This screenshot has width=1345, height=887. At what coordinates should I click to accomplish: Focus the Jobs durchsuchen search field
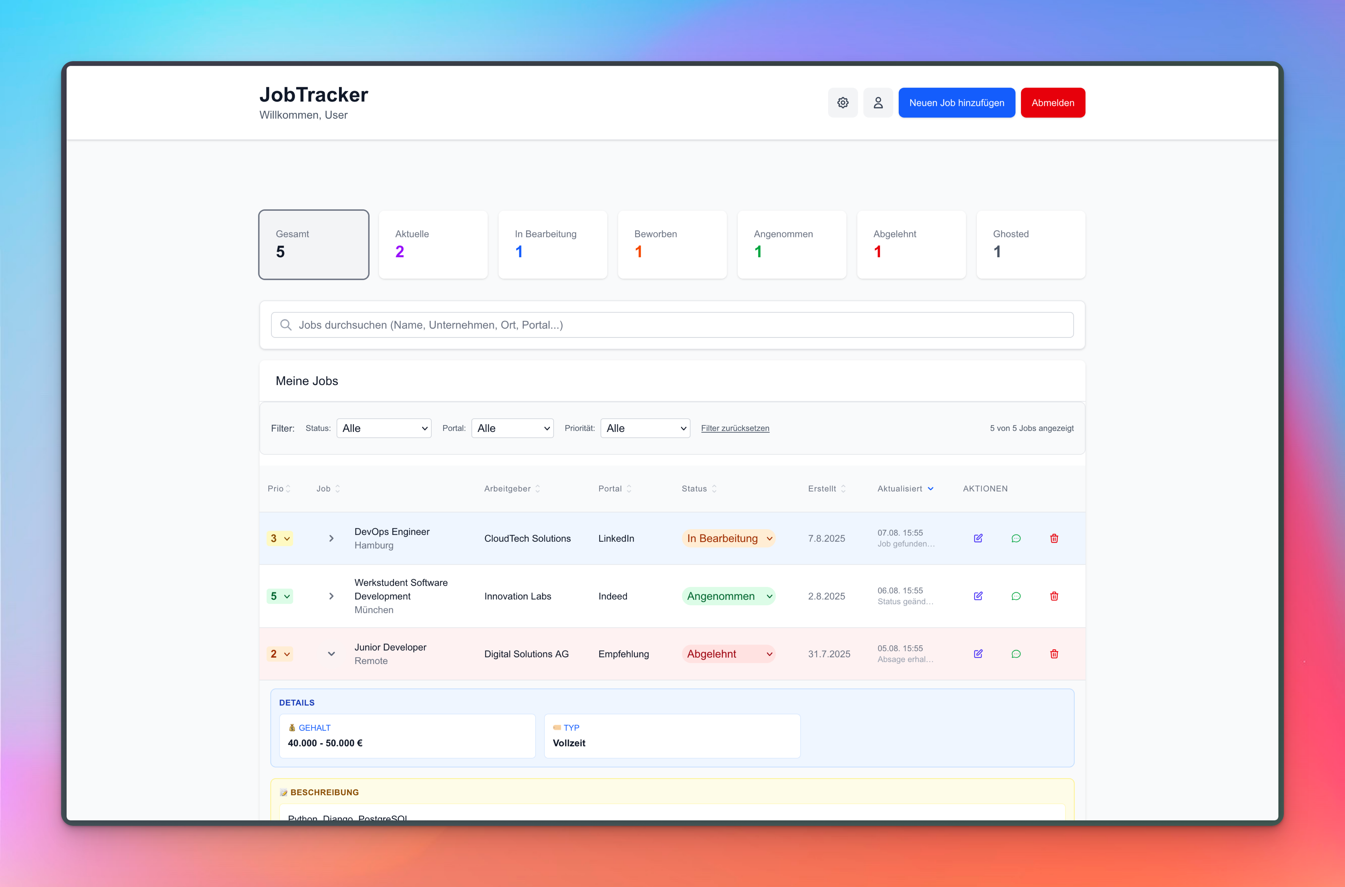coord(672,325)
